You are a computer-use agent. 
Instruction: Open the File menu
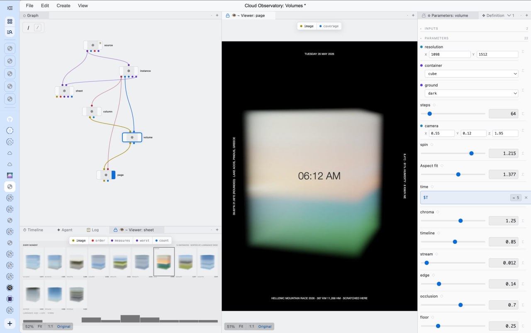[29, 6]
